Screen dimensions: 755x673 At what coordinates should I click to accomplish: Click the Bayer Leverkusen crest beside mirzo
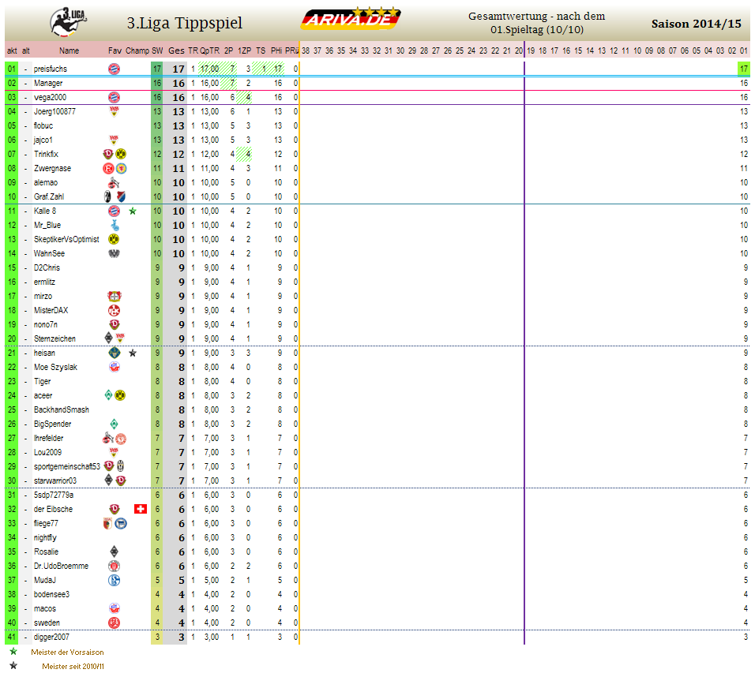click(114, 297)
